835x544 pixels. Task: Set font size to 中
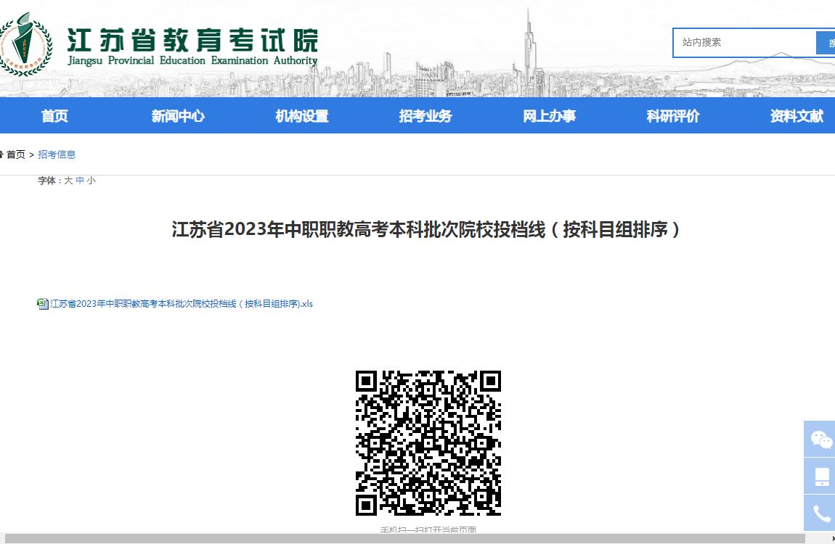tap(80, 181)
